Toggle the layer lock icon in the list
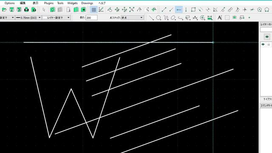The image size is (272, 153). (269, 45)
